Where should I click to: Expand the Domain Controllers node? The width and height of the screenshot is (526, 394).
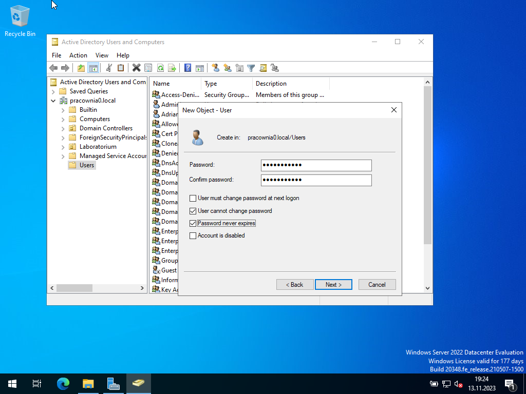[63, 128]
